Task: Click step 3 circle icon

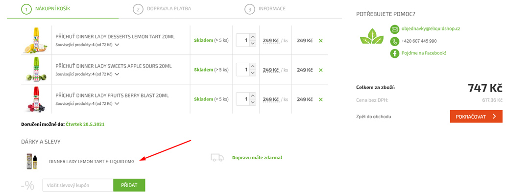Action: (x=249, y=9)
